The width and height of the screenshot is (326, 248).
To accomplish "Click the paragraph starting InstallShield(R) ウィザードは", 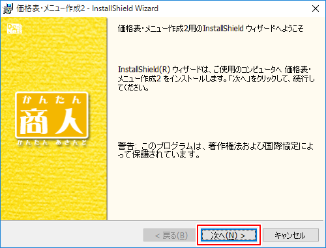I will point(216,79).
